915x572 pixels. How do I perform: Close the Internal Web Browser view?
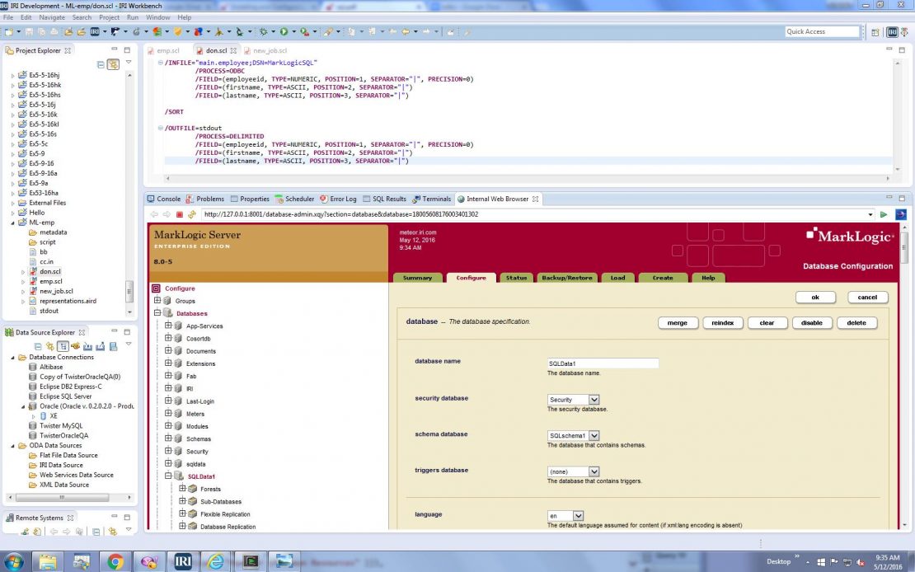coord(535,199)
